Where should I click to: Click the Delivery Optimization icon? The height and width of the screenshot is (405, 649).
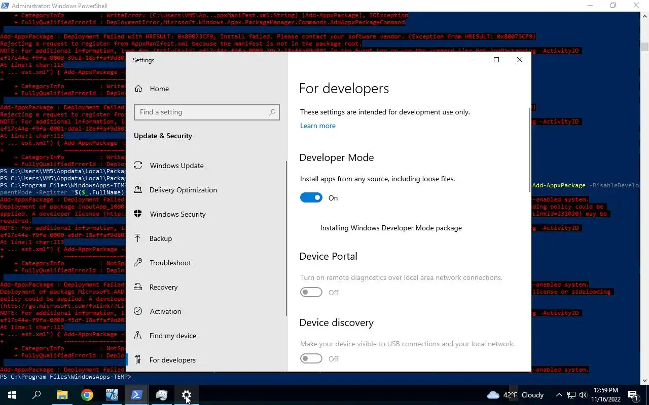[138, 190]
